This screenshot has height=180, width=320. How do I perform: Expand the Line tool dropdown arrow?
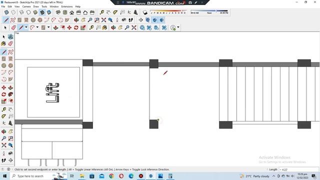[26, 27]
